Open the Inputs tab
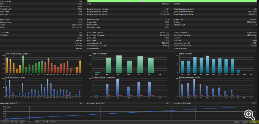This screenshot has height=124, width=259. coord(22,122)
